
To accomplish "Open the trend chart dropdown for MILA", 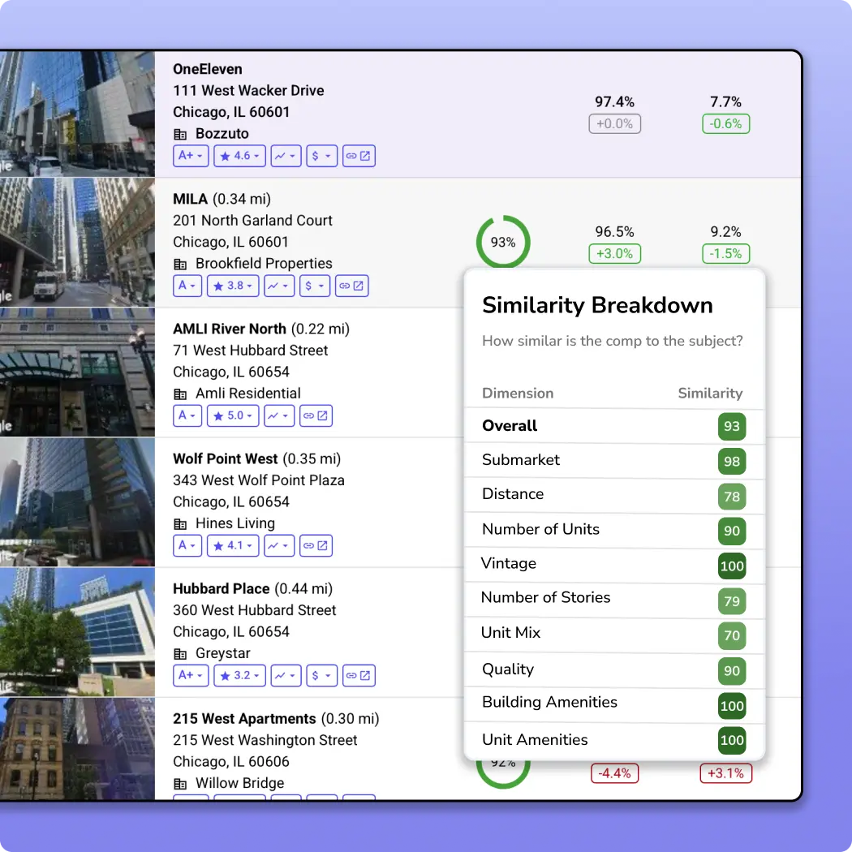I will 279,286.
